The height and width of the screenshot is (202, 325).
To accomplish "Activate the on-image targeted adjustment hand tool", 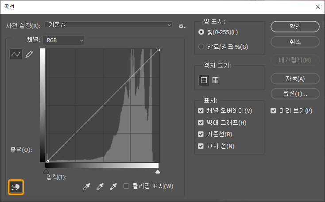I will pos(16,187).
